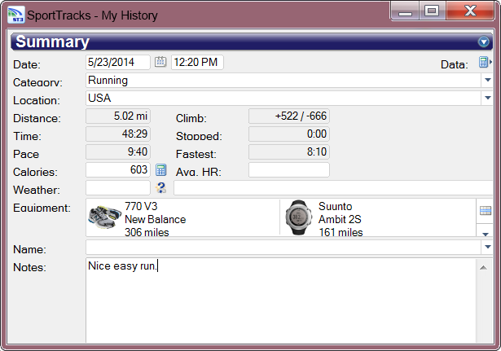The width and height of the screenshot is (501, 351).
Task: Click the Time value 48:29
Action: (x=118, y=134)
